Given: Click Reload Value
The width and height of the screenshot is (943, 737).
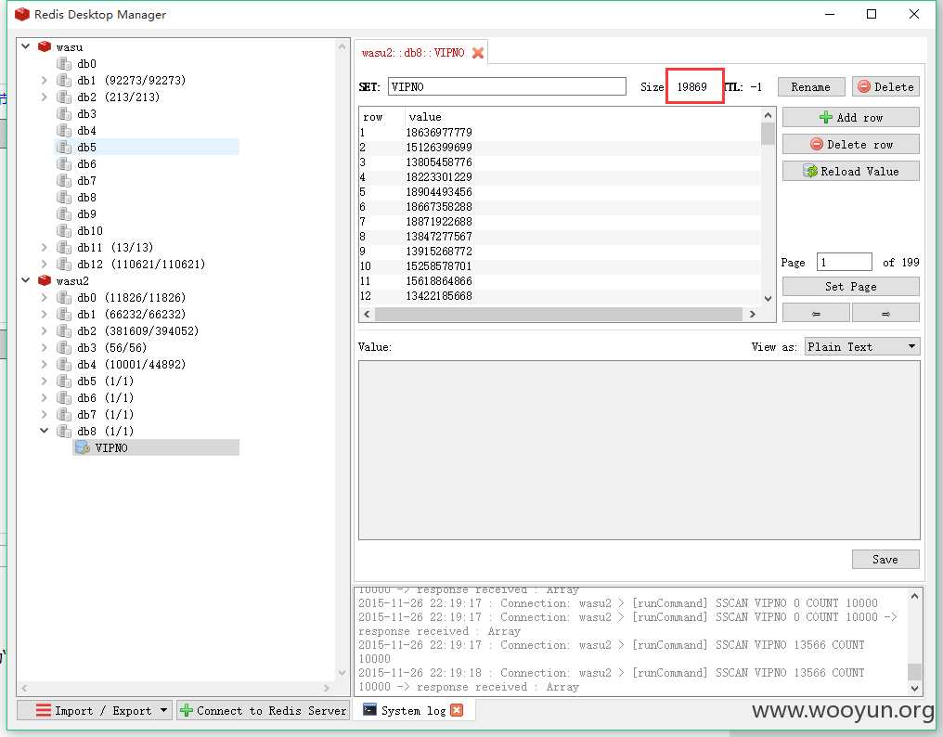Looking at the screenshot, I should click(x=851, y=171).
